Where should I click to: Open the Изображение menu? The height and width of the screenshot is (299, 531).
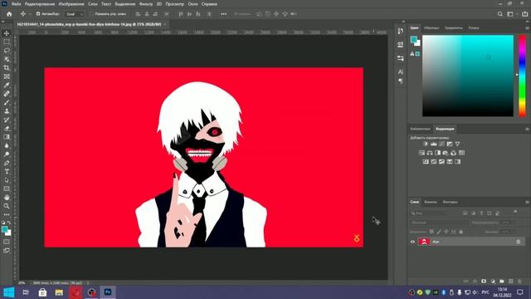coord(71,4)
